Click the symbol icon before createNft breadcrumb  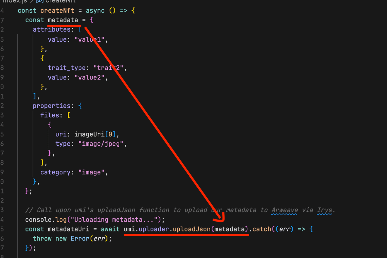[x=40, y=1]
